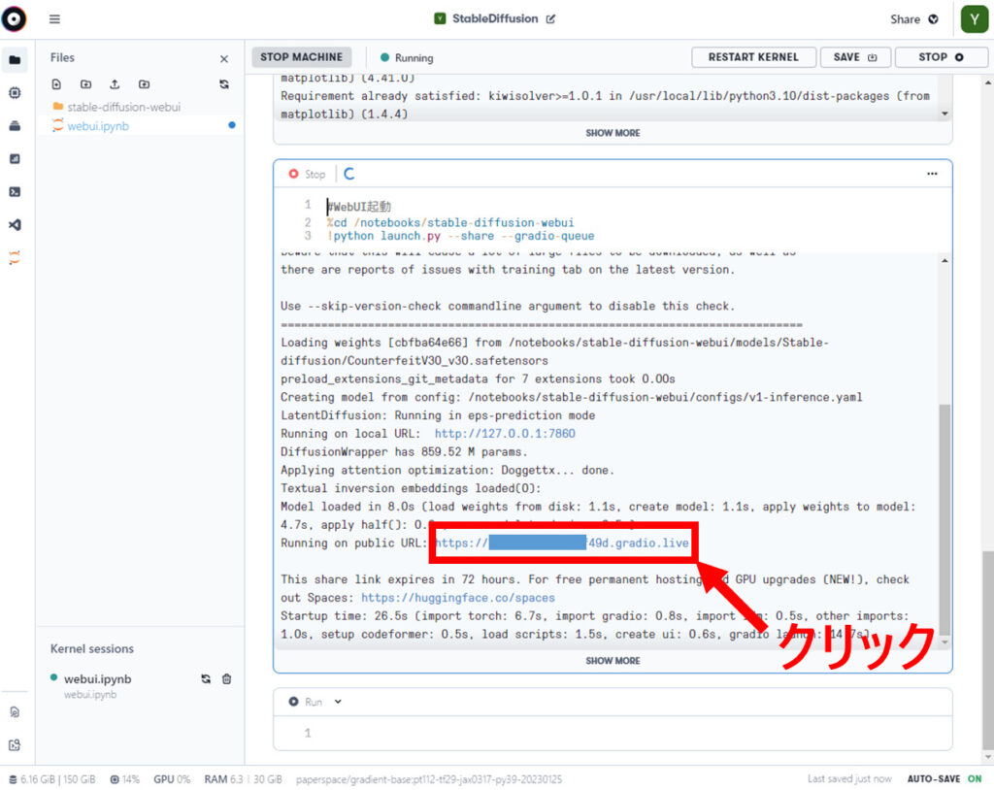The width and height of the screenshot is (994, 790).
Task: Click the RESTART KERNEL button
Action: [x=753, y=57]
